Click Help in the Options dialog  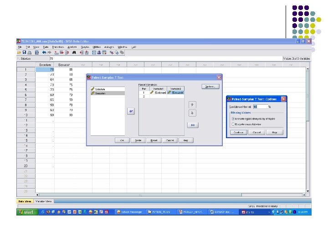click(x=274, y=132)
